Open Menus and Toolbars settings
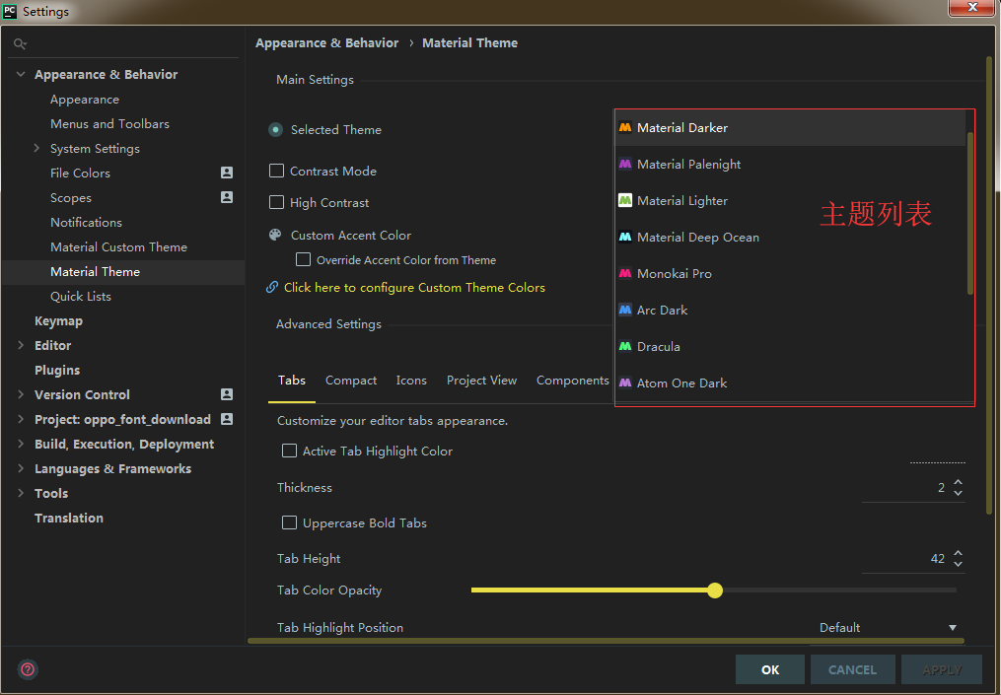 pyautogui.click(x=109, y=123)
